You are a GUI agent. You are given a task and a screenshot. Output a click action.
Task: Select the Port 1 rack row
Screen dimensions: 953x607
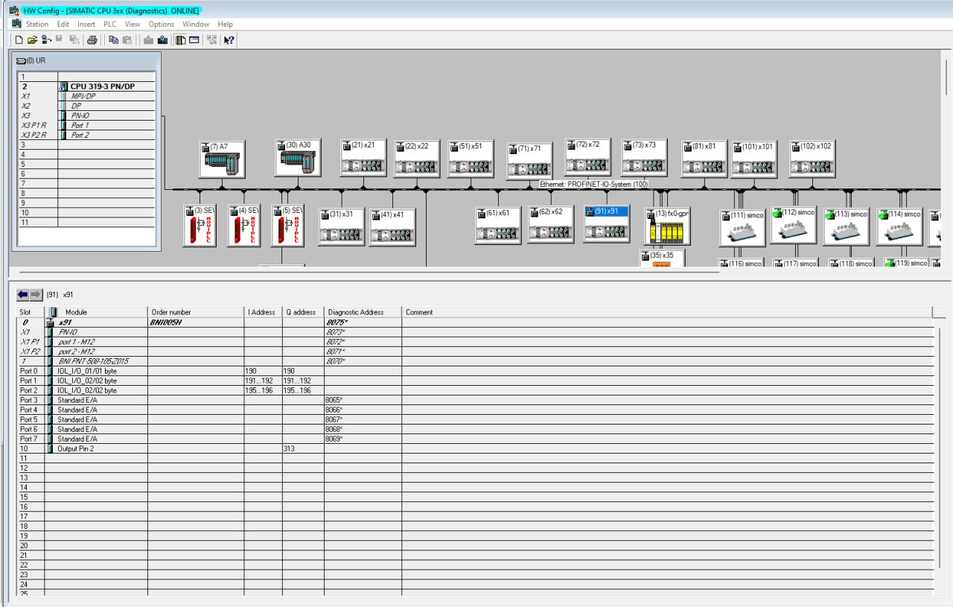click(x=87, y=125)
